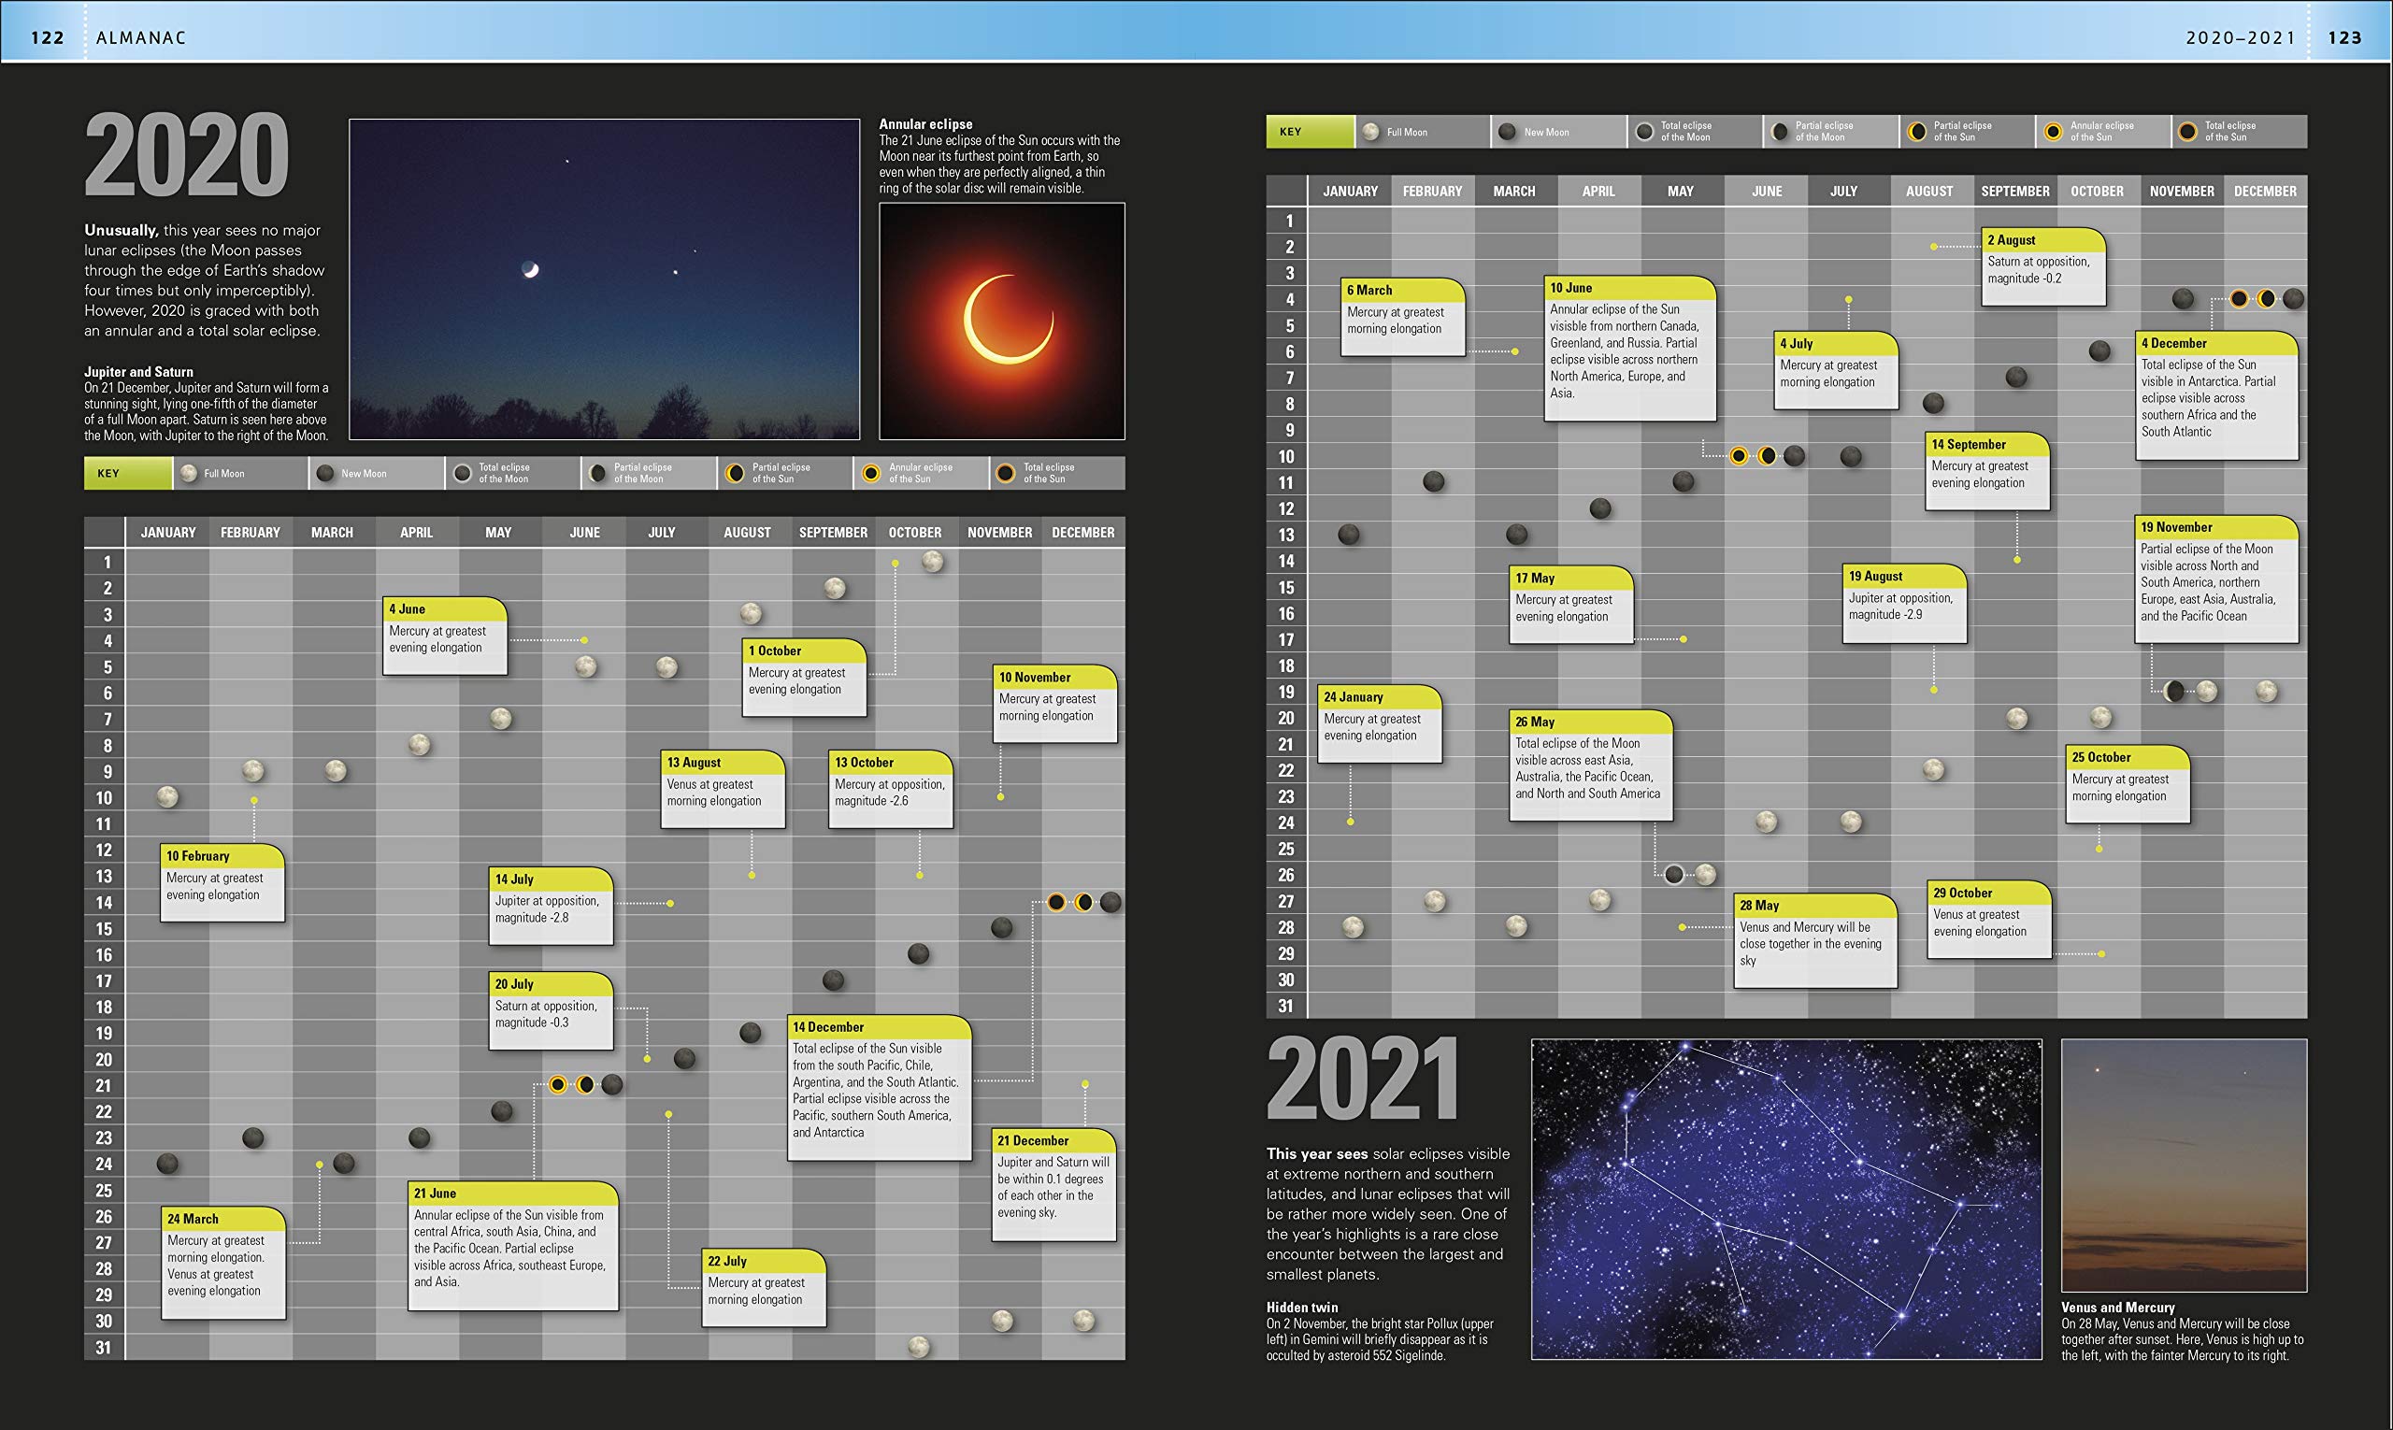Screen dimensions: 2393x1430
Task: Click the partial lunar eclipse marker on 19 November 2021
Action: 2174,691
